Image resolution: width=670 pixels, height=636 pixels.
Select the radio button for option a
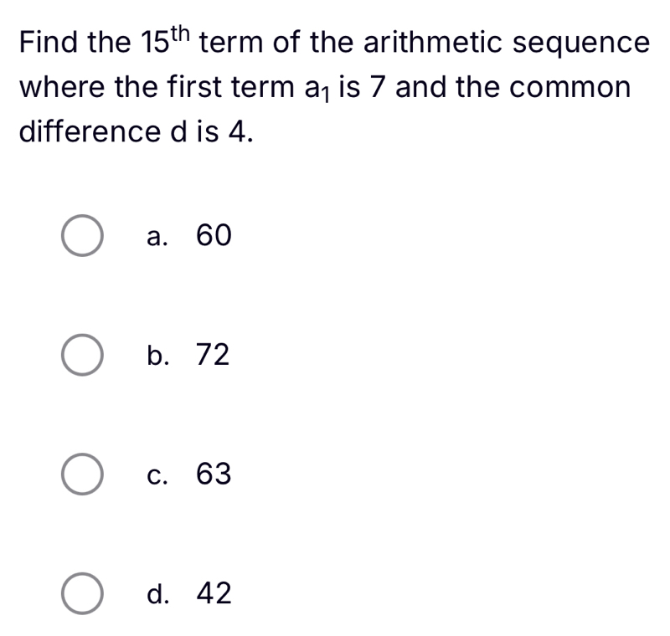tap(82, 237)
